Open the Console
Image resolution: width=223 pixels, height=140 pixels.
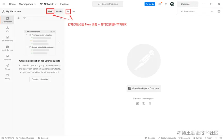(x=43, y=138)
